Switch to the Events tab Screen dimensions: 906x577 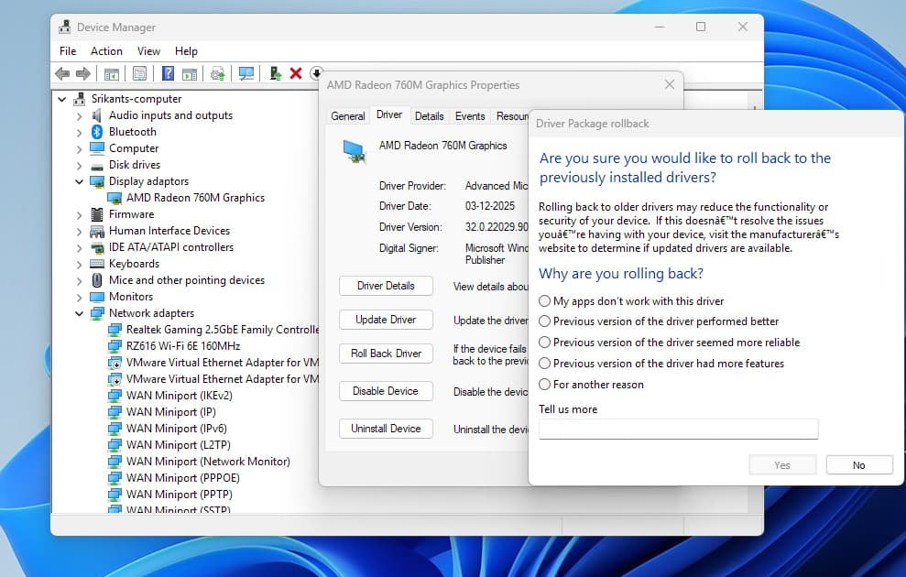470,116
